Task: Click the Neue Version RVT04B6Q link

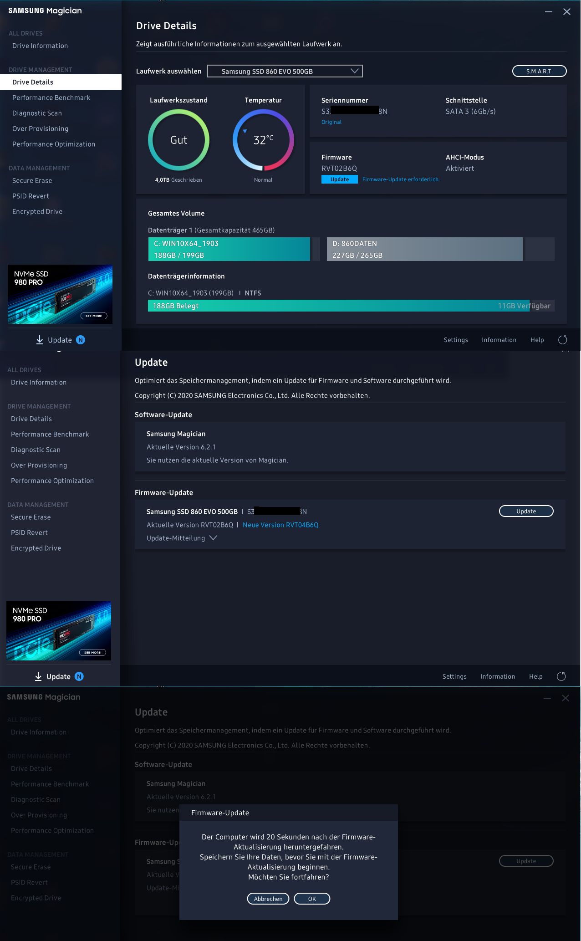Action: (280, 525)
